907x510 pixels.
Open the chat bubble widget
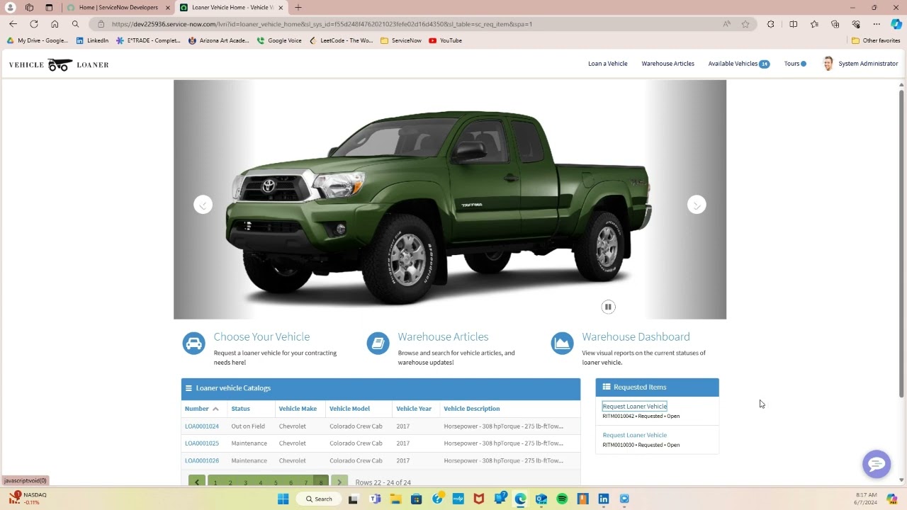[877, 464]
